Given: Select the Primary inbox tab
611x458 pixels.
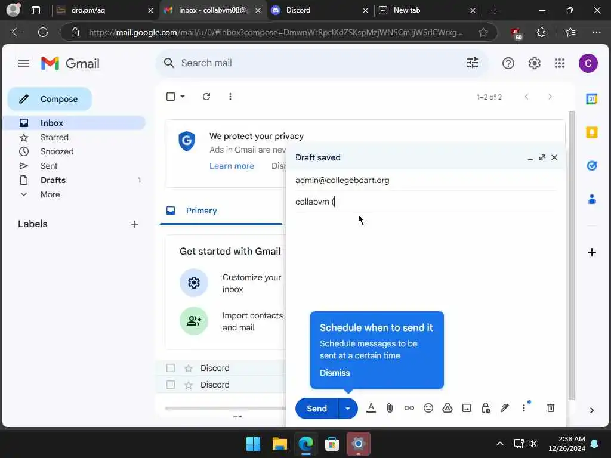Looking at the screenshot, I should tap(221, 211).
